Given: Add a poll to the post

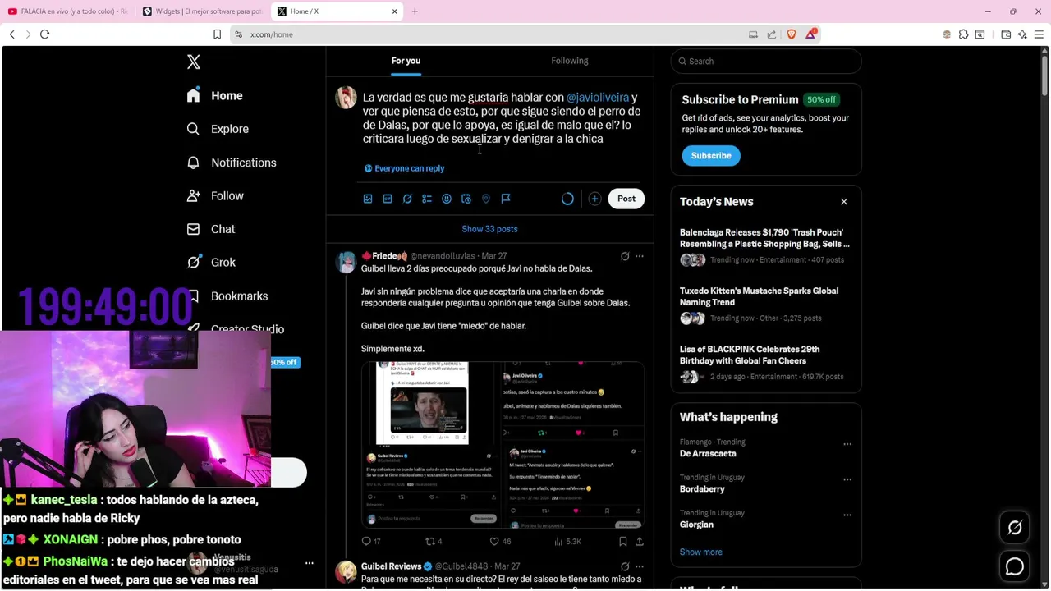Looking at the screenshot, I should tap(427, 199).
